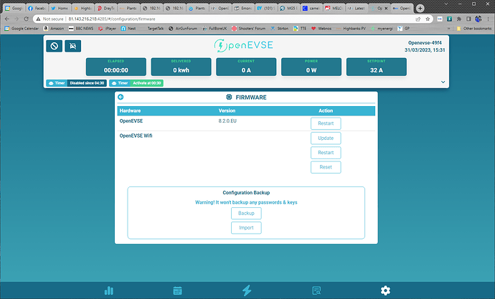
Task: Click the Setpoint 32 A tile
Action: (x=377, y=67)
